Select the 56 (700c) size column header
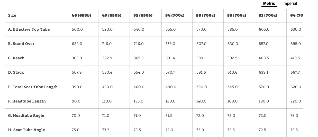Screen dimensions: 318x137 pos(205,15)
